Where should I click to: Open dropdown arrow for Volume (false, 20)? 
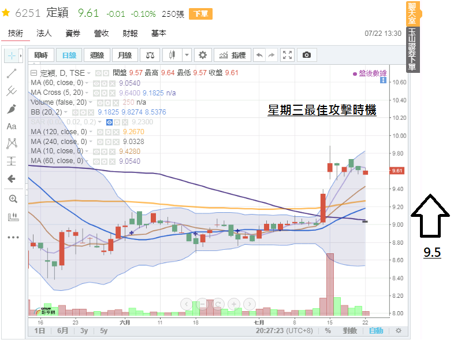91,102
